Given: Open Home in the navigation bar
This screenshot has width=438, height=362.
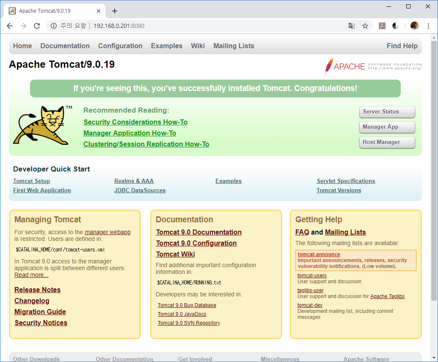Looking at the screenshot, I should (x=22, y=46).
